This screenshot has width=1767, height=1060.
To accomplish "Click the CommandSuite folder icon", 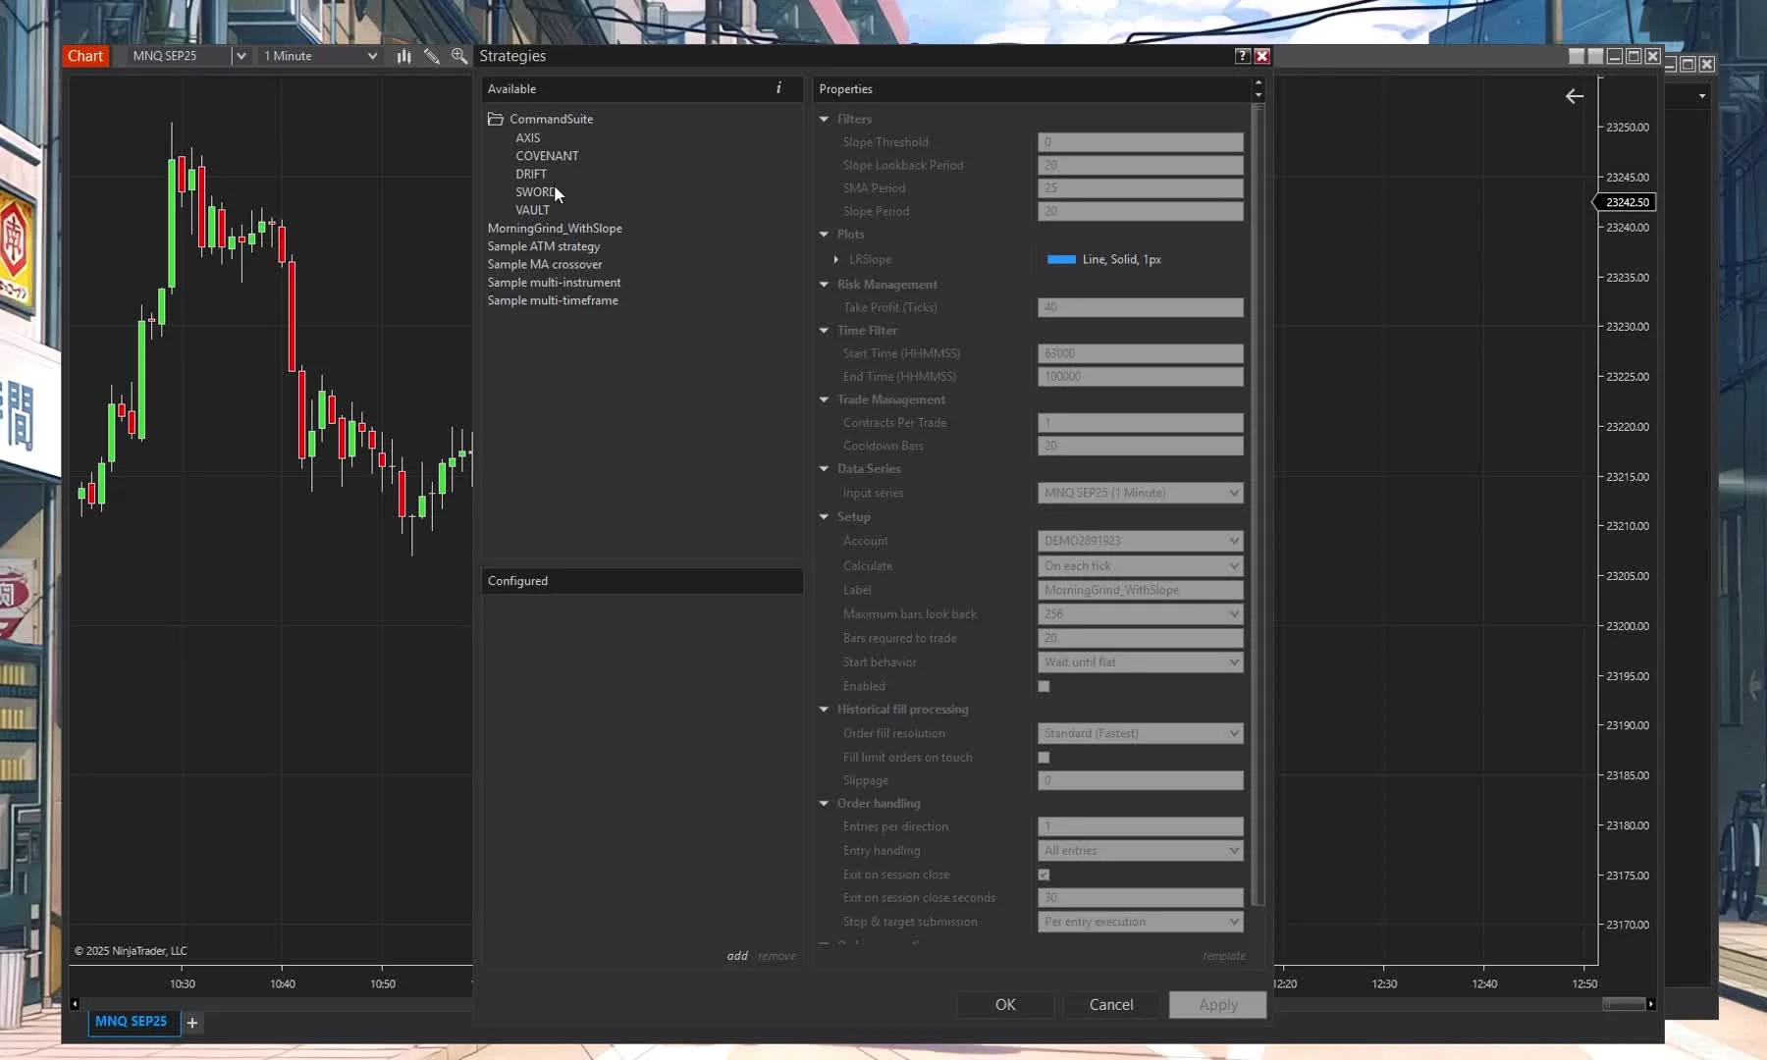I will (496, 119).
